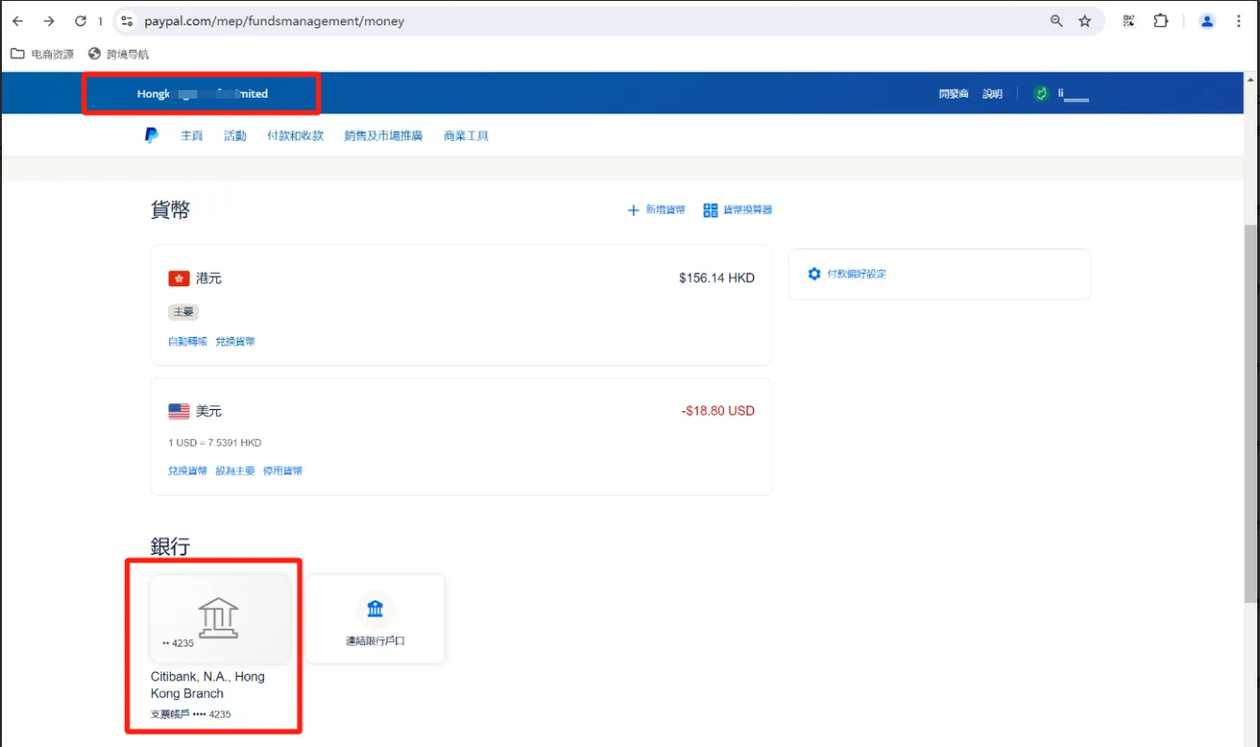Click 兌換貨幣 under 港元

(235, 342)
